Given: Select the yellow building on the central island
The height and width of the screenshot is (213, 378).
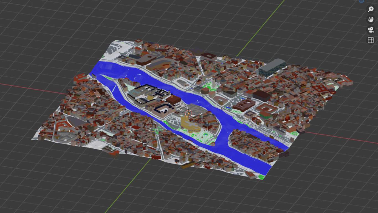Looking at the screenshot, I should (x=190, y=124).
